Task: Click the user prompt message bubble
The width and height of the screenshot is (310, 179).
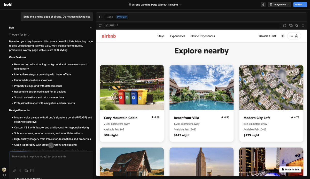Action: tap(57, 17)
